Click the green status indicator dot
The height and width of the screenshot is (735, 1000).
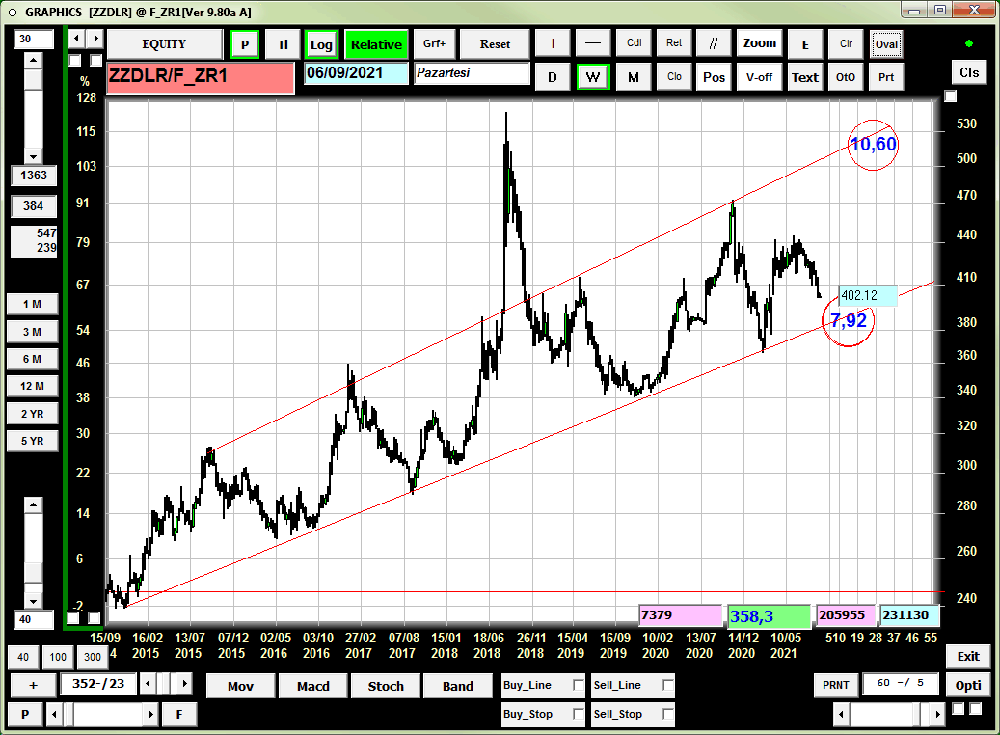point(969,43)
